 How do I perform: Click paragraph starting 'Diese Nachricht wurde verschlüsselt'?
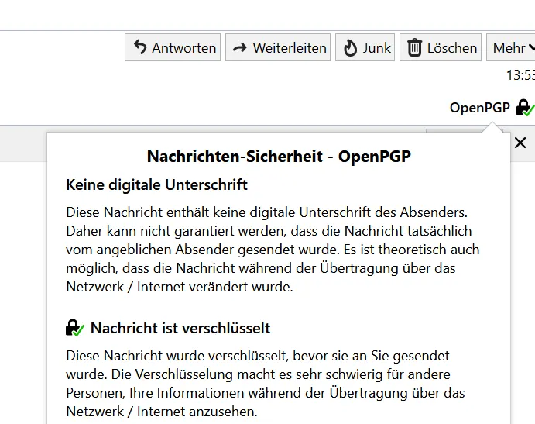265,384
